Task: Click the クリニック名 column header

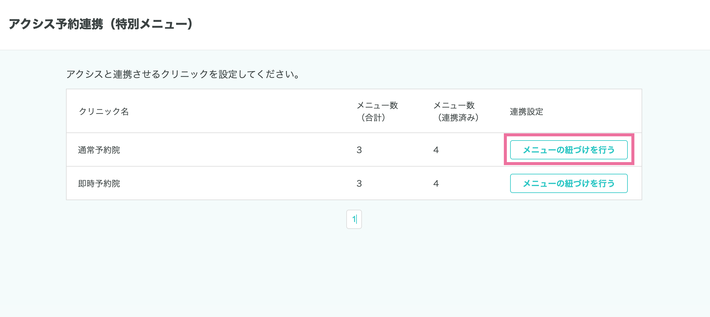Action: pyautogui.click(x=104, y=111)
